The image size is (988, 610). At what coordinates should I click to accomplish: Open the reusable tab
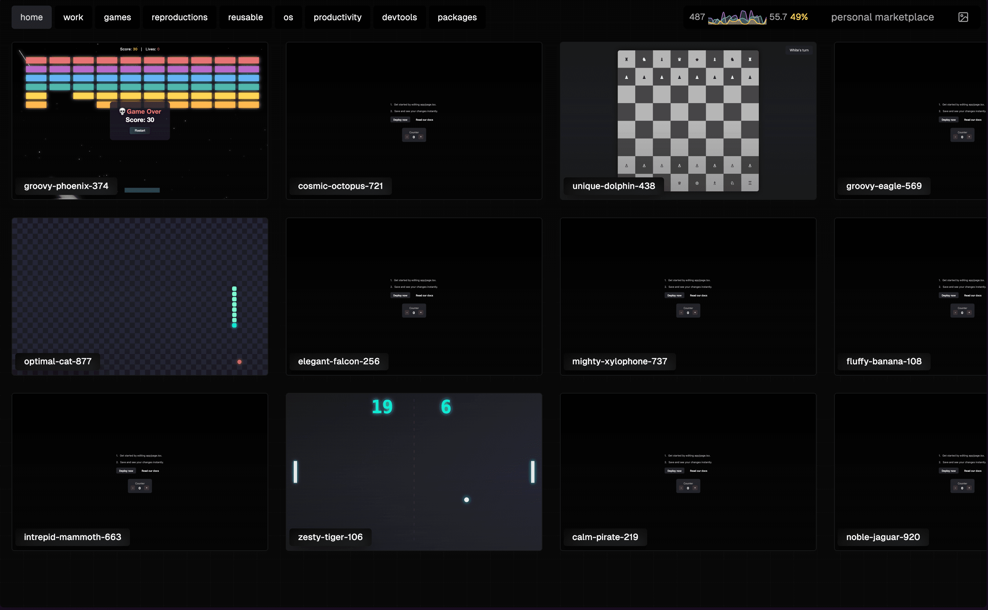(x=245, y=17)
